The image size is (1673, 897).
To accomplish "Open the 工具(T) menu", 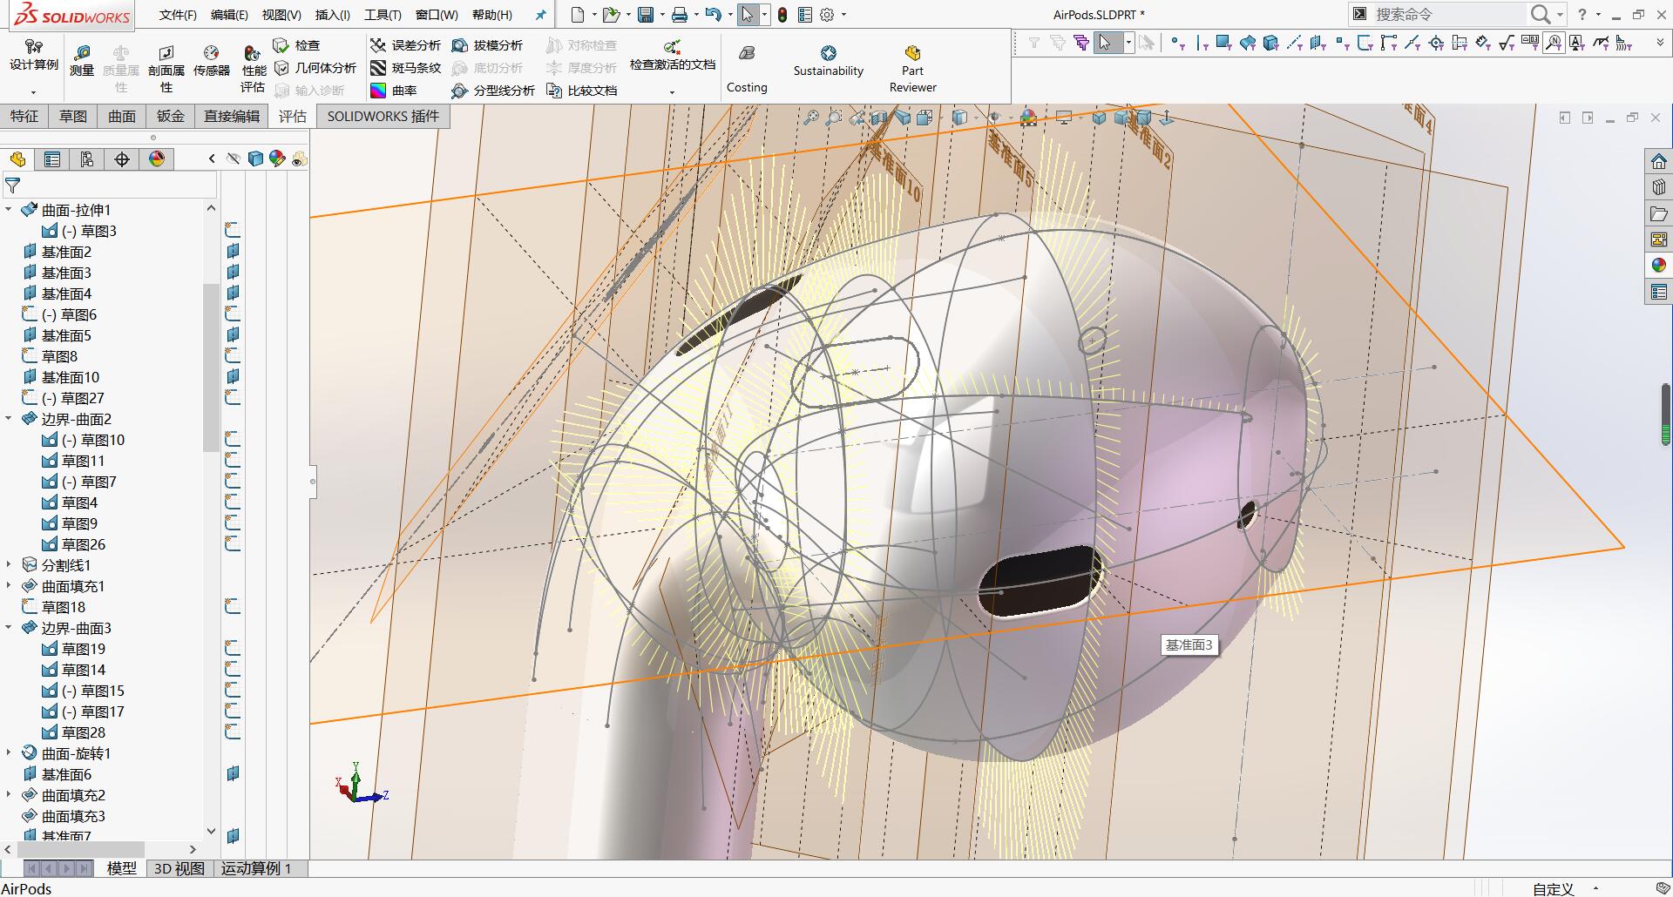I will pyautogui.click(x=383, y=15).
